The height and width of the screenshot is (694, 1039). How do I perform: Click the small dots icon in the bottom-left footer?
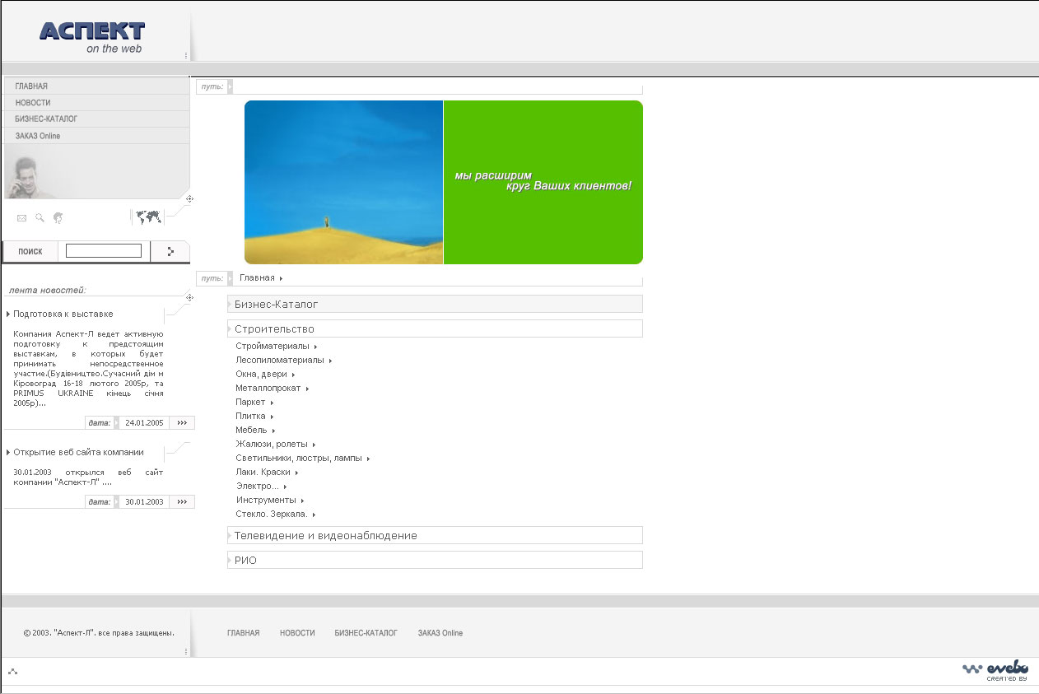point(12,672)
